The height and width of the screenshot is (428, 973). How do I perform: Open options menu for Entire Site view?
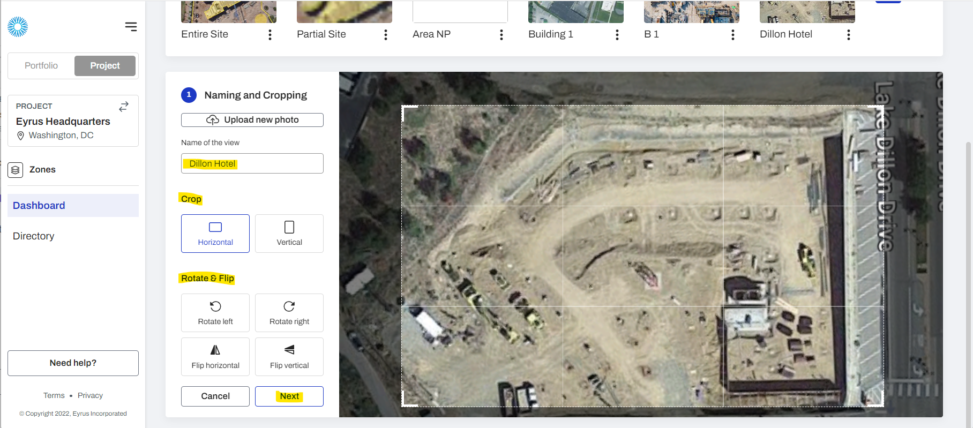[270, 35]
